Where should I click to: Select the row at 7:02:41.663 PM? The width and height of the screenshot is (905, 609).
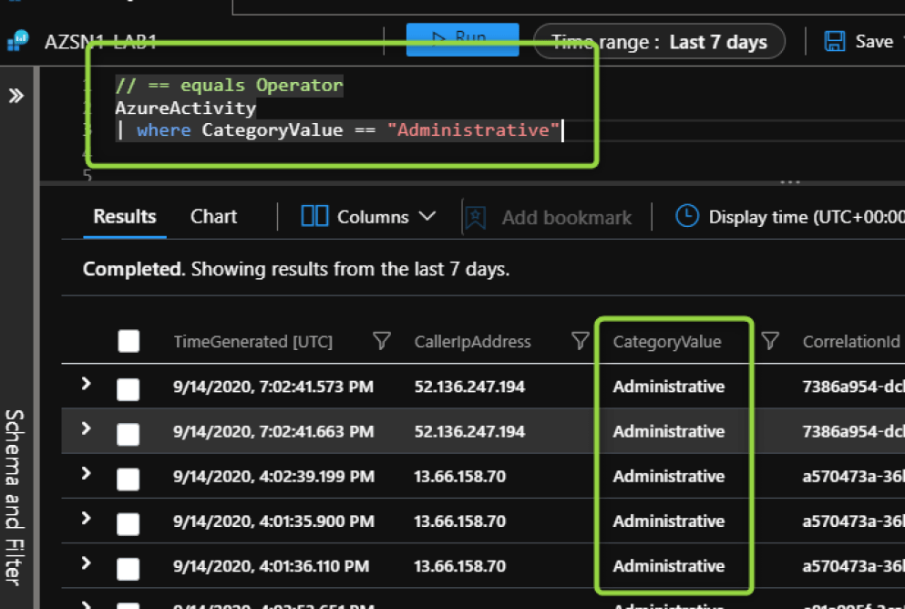pyautogui.click(x=129, y=434)
